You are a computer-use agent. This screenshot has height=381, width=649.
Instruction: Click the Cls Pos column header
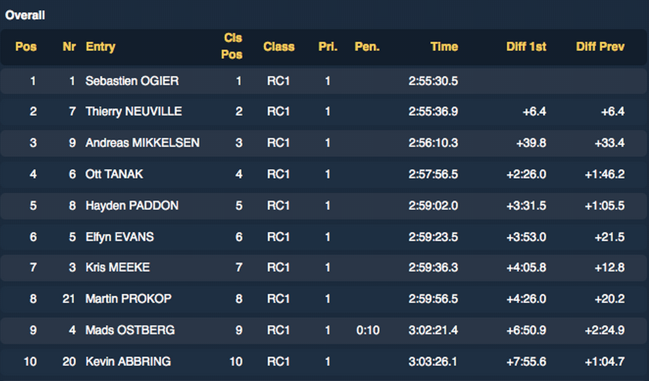point(231,46)
